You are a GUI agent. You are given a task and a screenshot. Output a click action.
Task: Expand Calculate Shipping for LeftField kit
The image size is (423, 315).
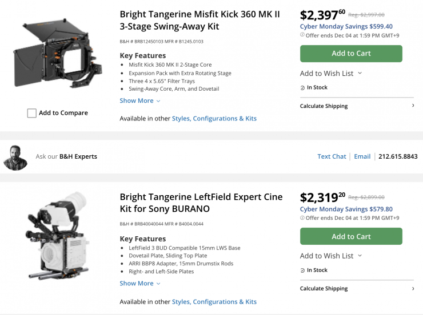(357, 289)
